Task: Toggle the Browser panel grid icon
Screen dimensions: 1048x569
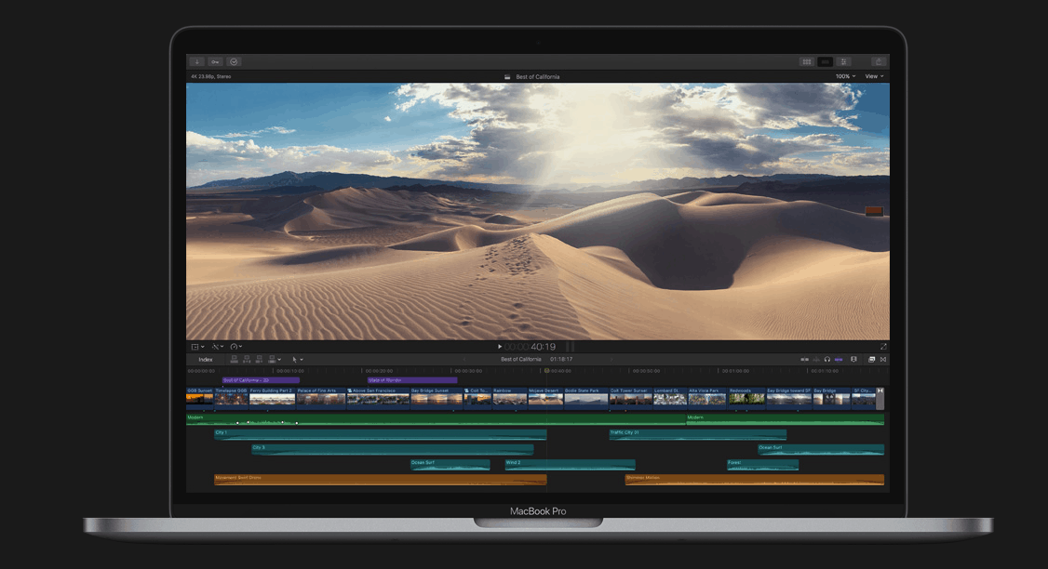Action: [x=806, y=61]
